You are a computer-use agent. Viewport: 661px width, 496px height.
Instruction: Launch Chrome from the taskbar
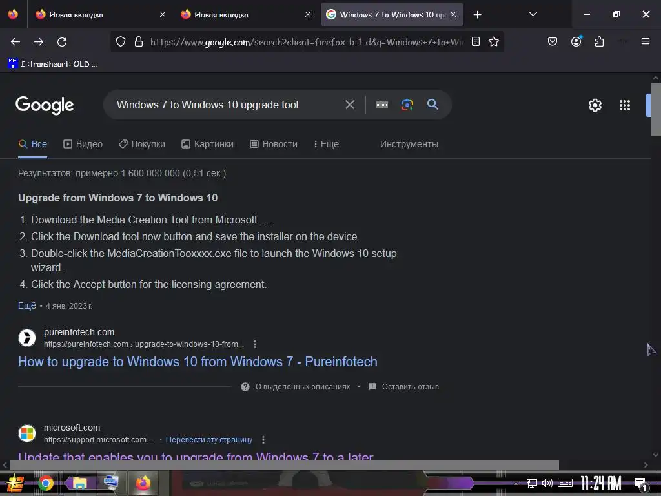pos(46,483)
